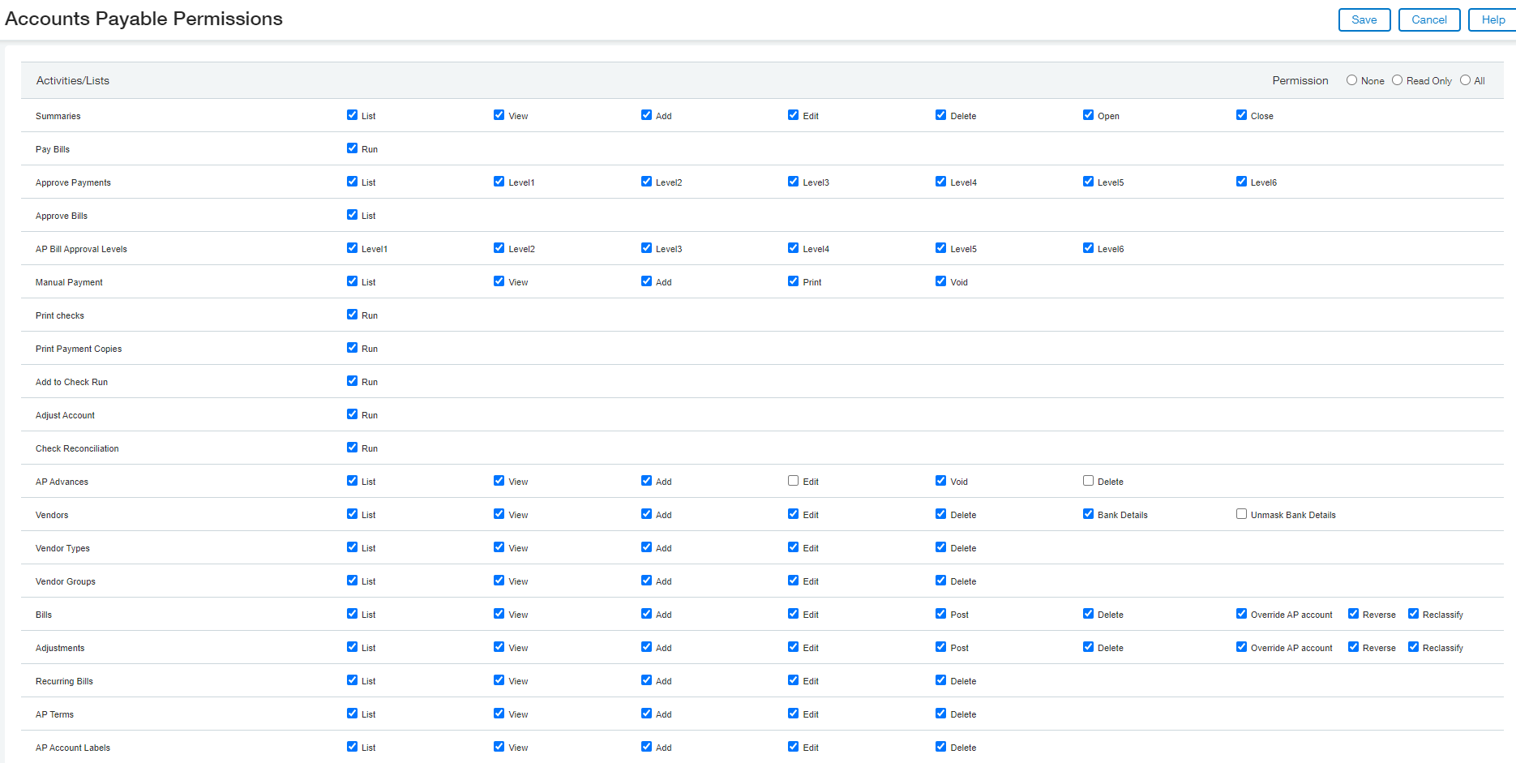The width and height of the screenshot is (1516, 763).
Task: Toggle Reclassify for Bills
Action: 1413,614
